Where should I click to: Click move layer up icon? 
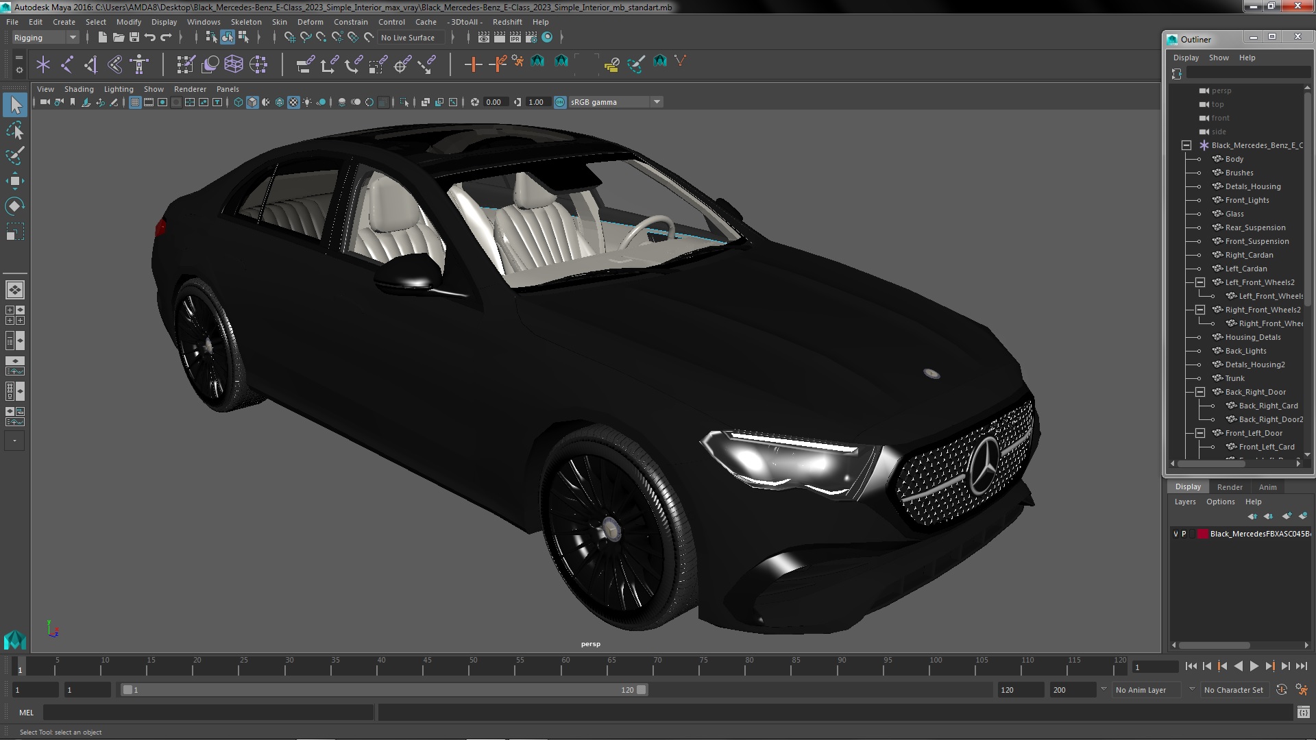(1253, 516)
